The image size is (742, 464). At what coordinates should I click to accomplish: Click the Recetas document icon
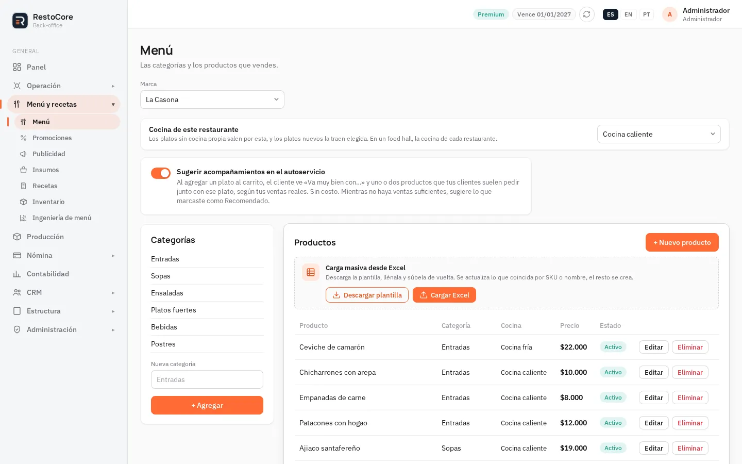(23, 186)
